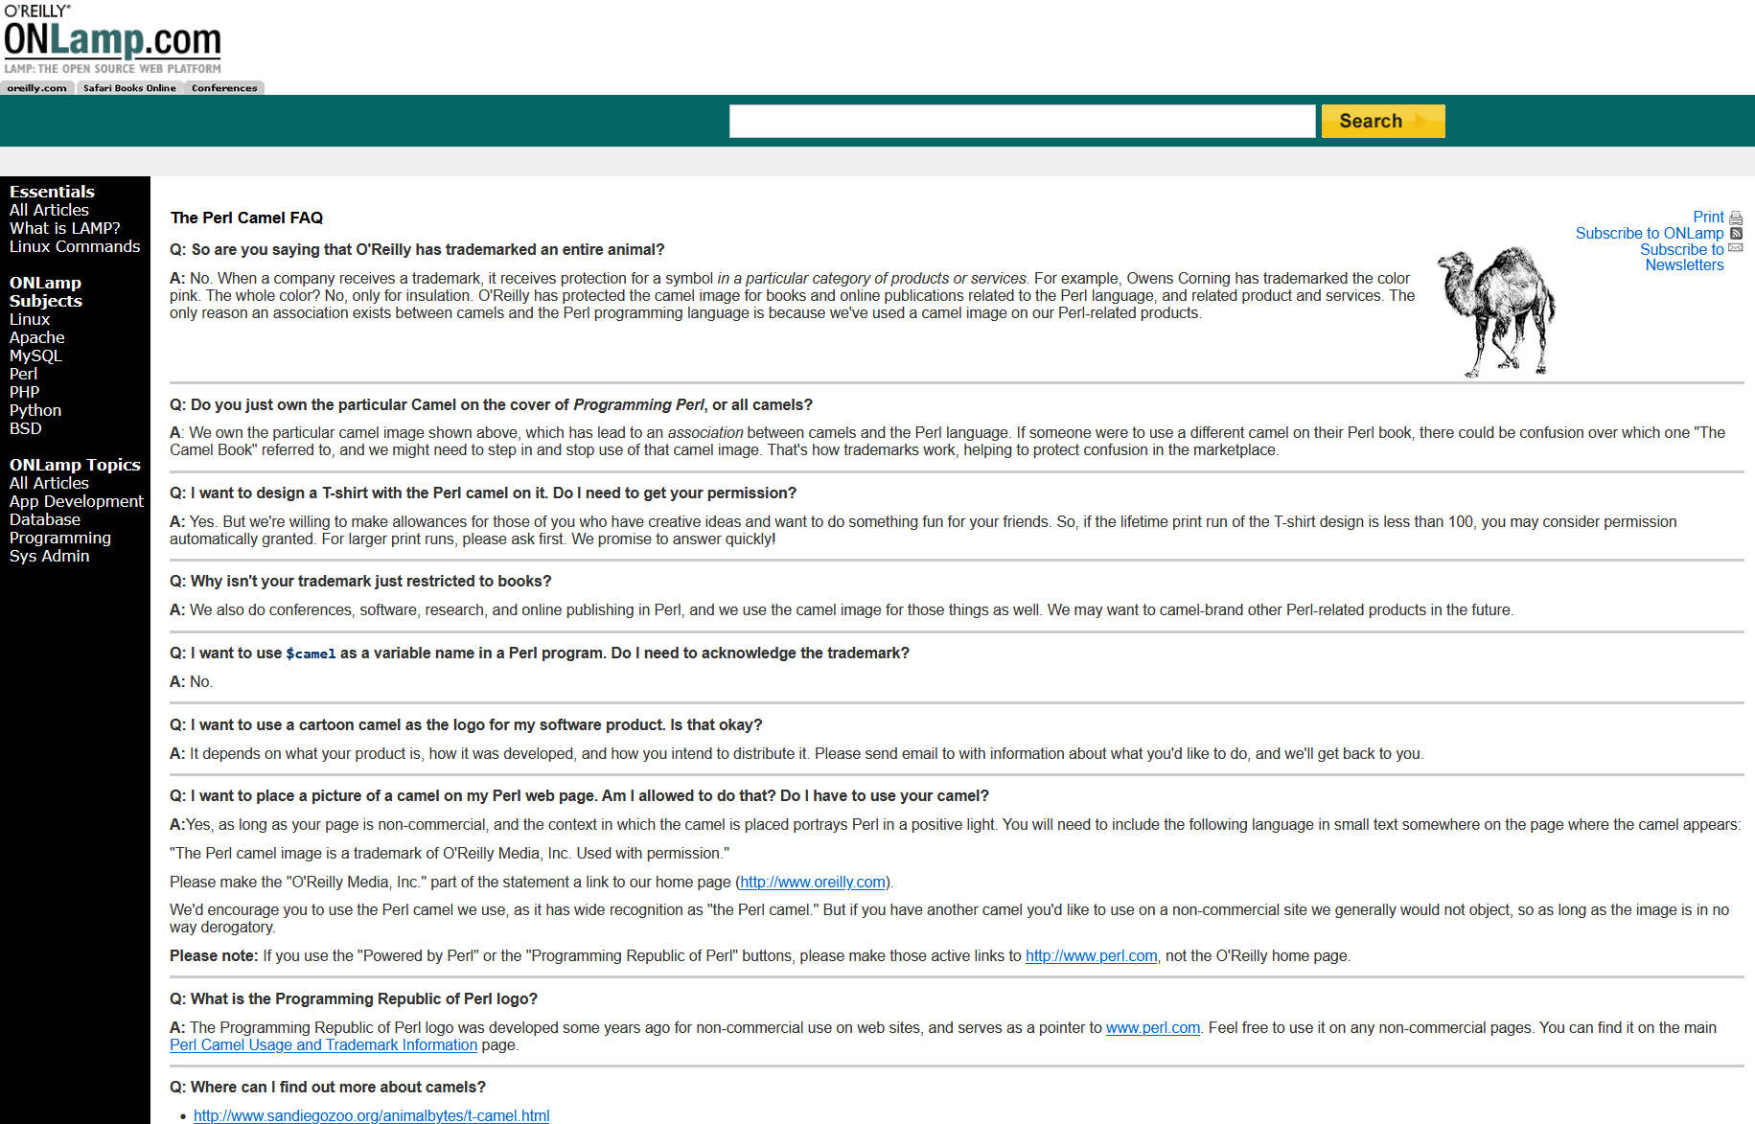Select BSD in the sidebar
Viewport: 1755px width, 1124px height.
click(x=26, y=428)
